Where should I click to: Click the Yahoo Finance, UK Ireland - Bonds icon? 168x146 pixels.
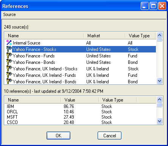tap(9, 81)
